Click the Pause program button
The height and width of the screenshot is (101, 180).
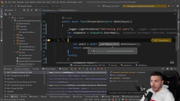click(84, 69)
